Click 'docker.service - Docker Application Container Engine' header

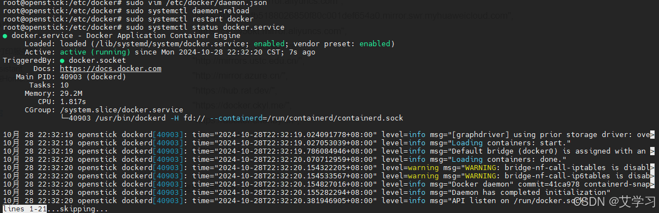(126, 36)
